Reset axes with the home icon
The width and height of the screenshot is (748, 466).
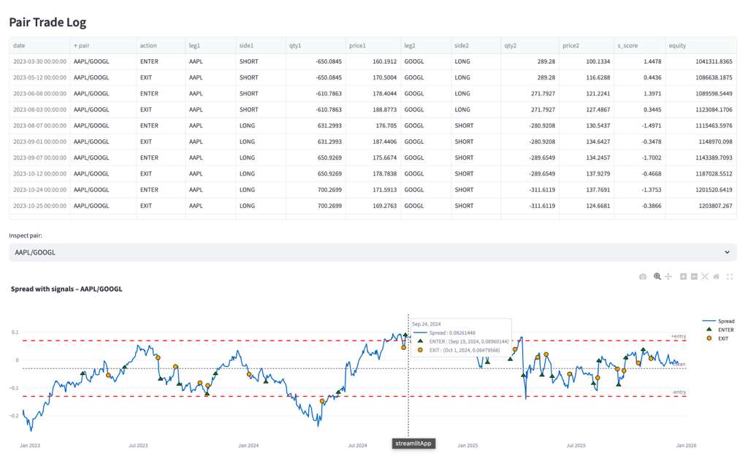coord(717,276)
